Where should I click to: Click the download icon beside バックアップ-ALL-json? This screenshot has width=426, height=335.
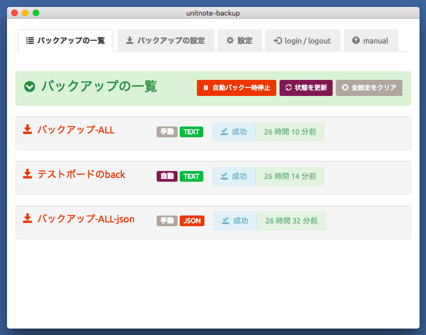[27, 218]
